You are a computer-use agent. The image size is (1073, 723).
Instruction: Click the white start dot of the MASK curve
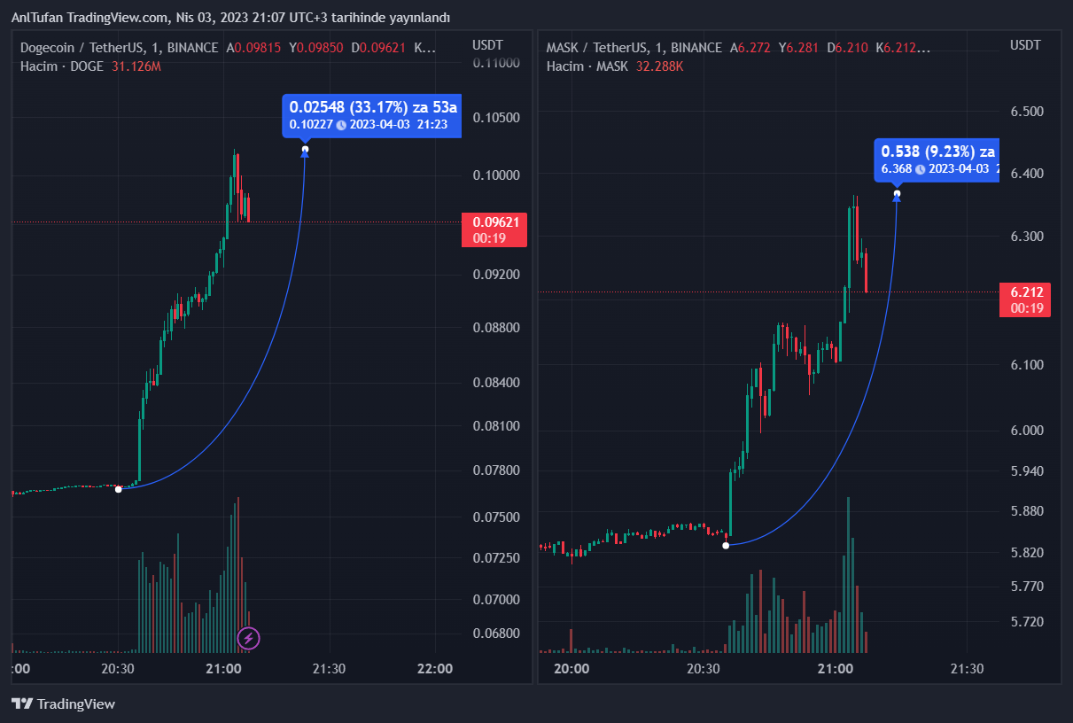[726, 545]
